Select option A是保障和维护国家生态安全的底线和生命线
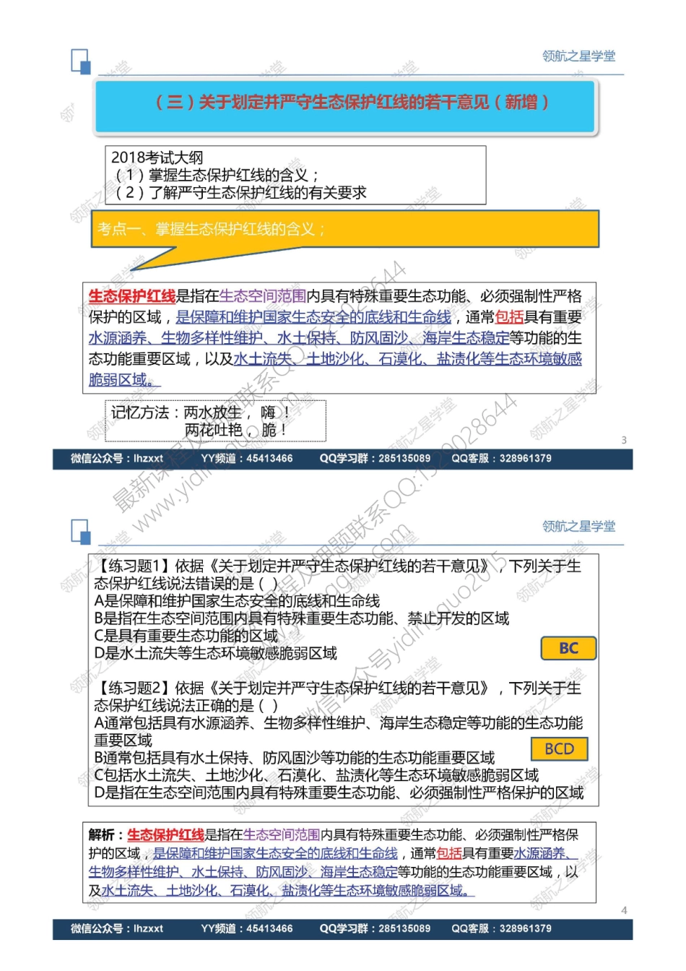Screen dimensions: 686x971 click(237, 601)
